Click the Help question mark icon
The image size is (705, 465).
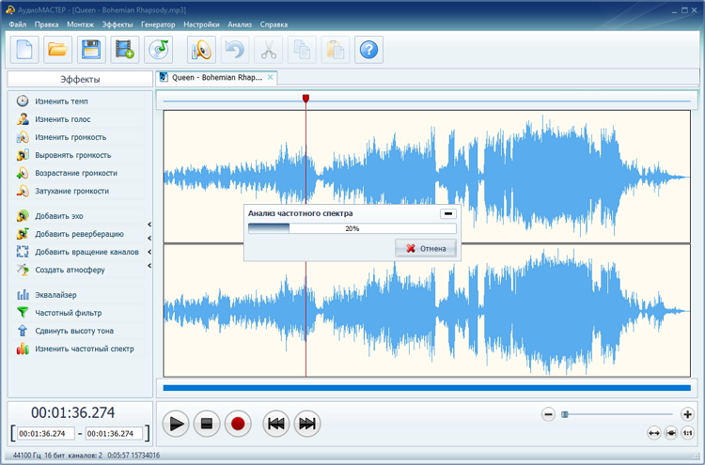click(x=368, y=49)
